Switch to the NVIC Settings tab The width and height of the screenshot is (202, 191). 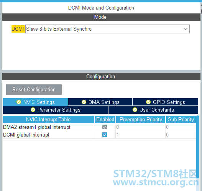click(35, 102)
